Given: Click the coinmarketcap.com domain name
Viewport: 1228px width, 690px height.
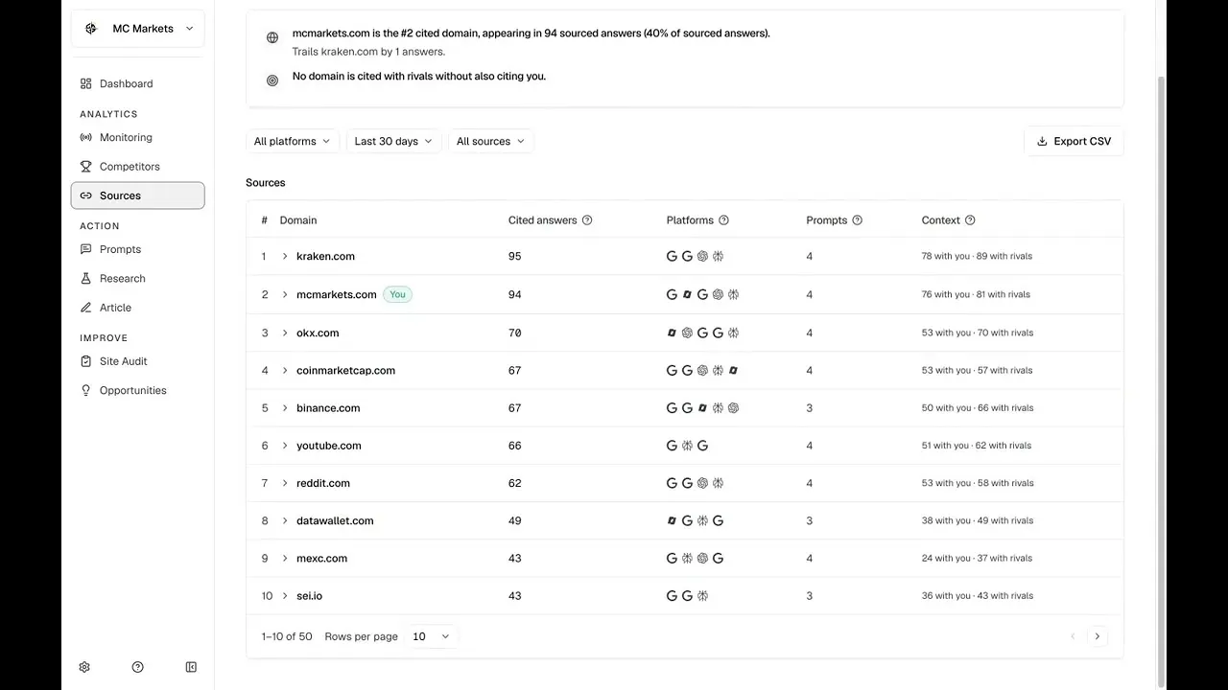Looking at the screenshot, I should tap(345, 371).
